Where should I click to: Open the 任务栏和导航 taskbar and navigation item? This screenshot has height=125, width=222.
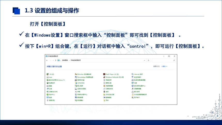[81, 89]
